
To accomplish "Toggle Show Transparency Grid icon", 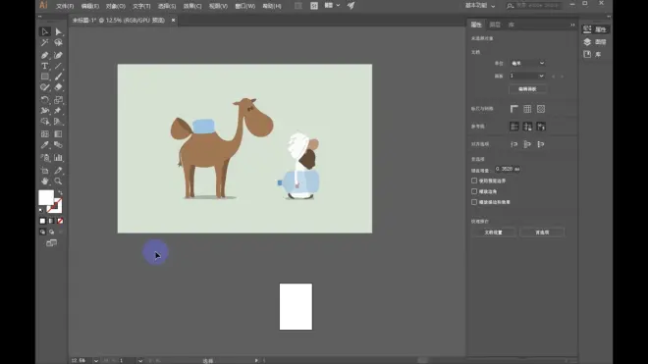I will pyautogui.click(x=541, y=109).
